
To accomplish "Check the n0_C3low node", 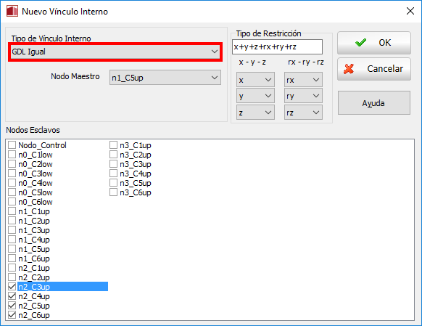I will [x=12, y=174].
